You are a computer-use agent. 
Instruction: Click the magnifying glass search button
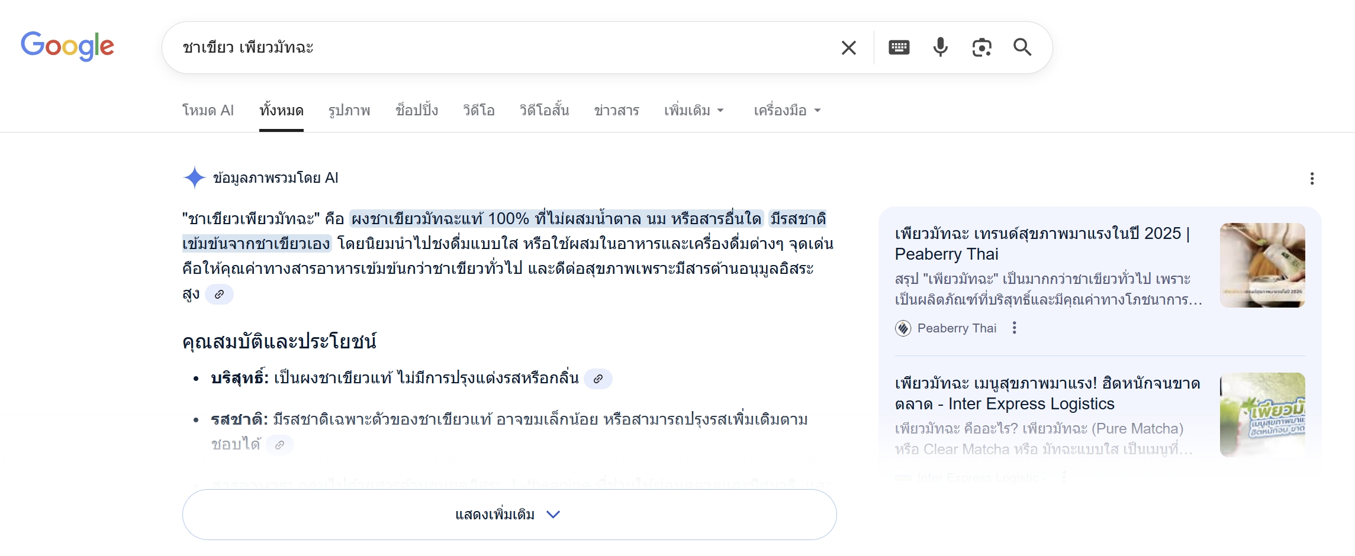[x=1022, y=47]
